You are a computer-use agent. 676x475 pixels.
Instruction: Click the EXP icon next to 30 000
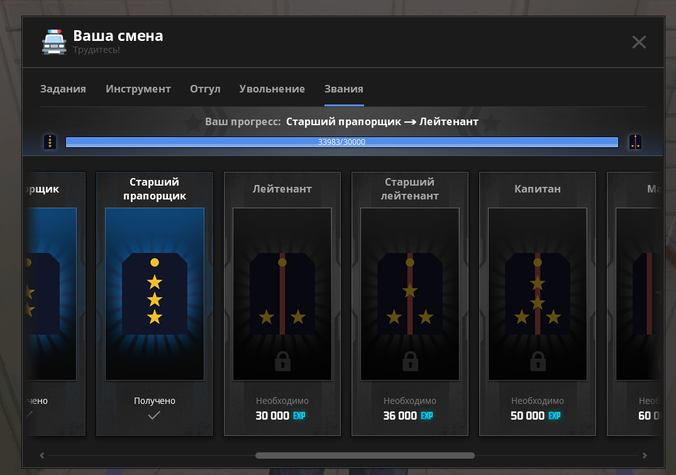click(x=299, y=415)
